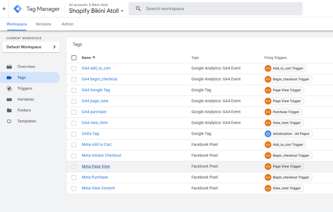Click the Variables icon in sidebar
This screenshot has width=333, height=212.
(9, 99)
